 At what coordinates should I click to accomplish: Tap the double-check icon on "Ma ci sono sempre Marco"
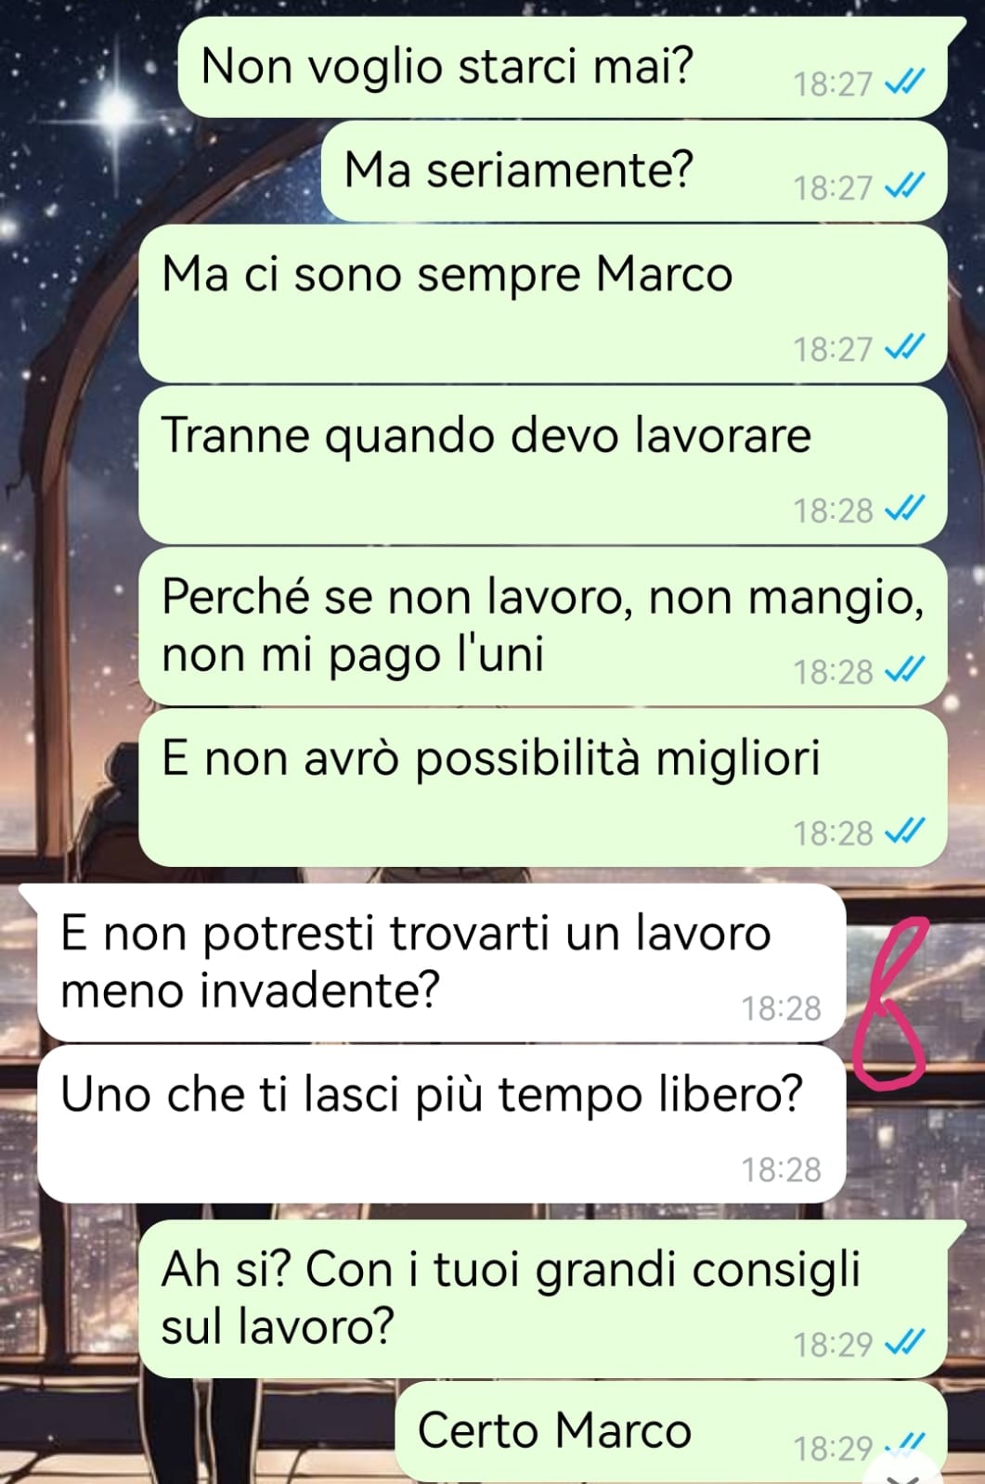tap(904, 348)
